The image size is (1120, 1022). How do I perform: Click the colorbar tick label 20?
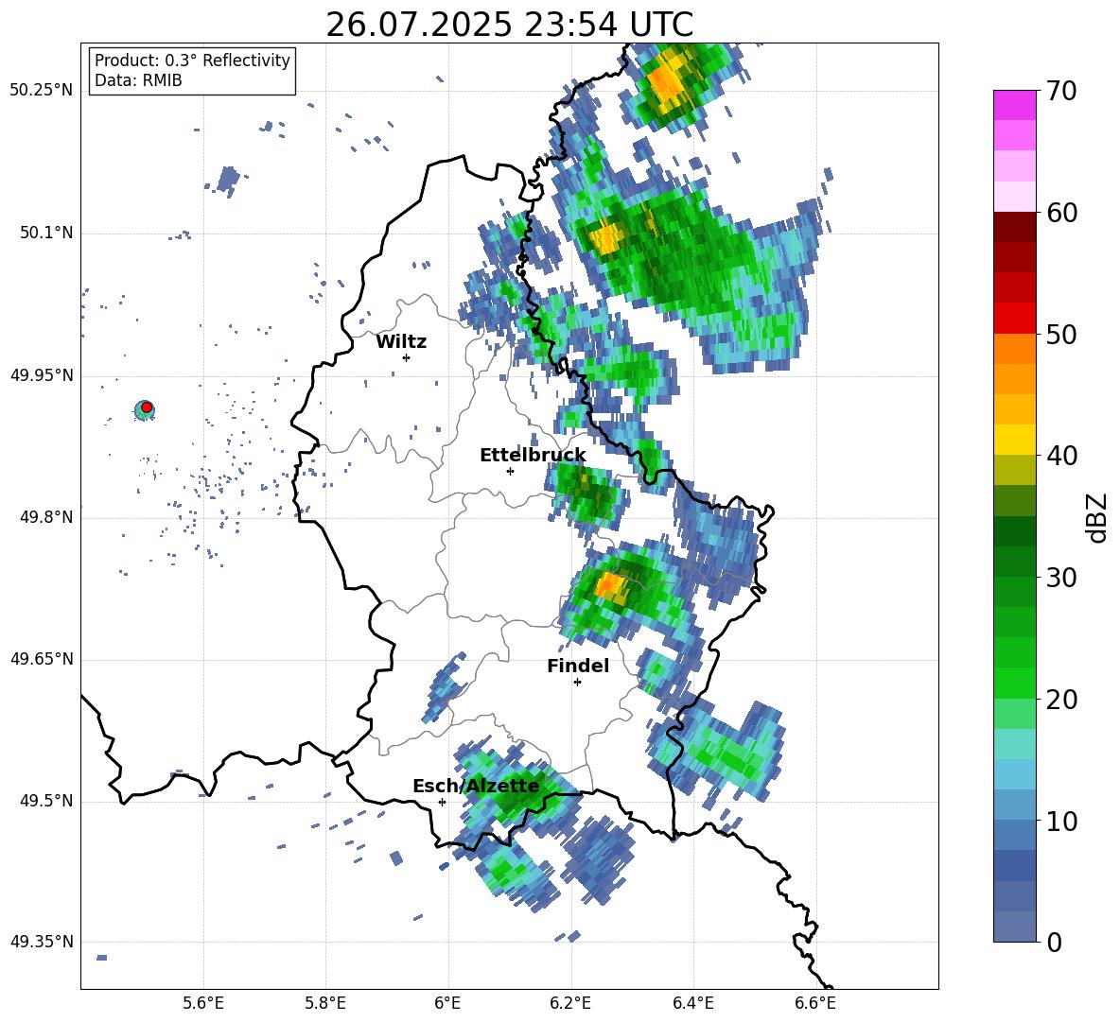click(1062, 699)
